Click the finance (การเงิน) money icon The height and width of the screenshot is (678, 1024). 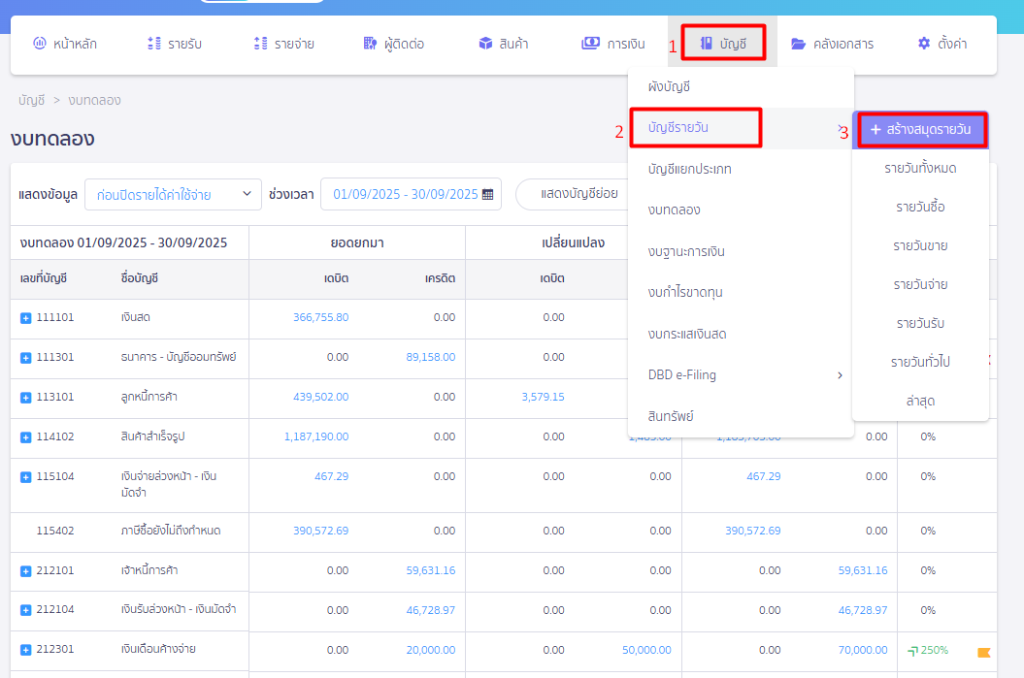(x=590, y=44)
